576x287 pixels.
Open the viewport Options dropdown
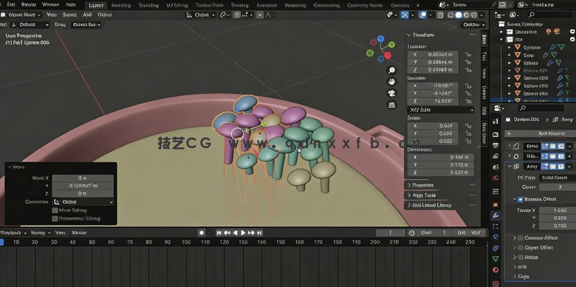pyautogui.click(x=473, y=25)
